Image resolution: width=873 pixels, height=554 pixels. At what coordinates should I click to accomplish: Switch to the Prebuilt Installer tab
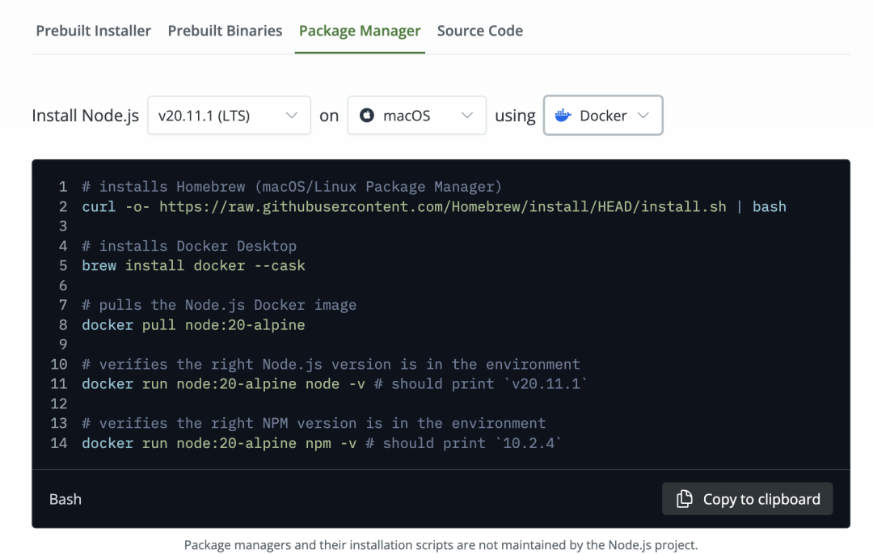coord(93,31)
